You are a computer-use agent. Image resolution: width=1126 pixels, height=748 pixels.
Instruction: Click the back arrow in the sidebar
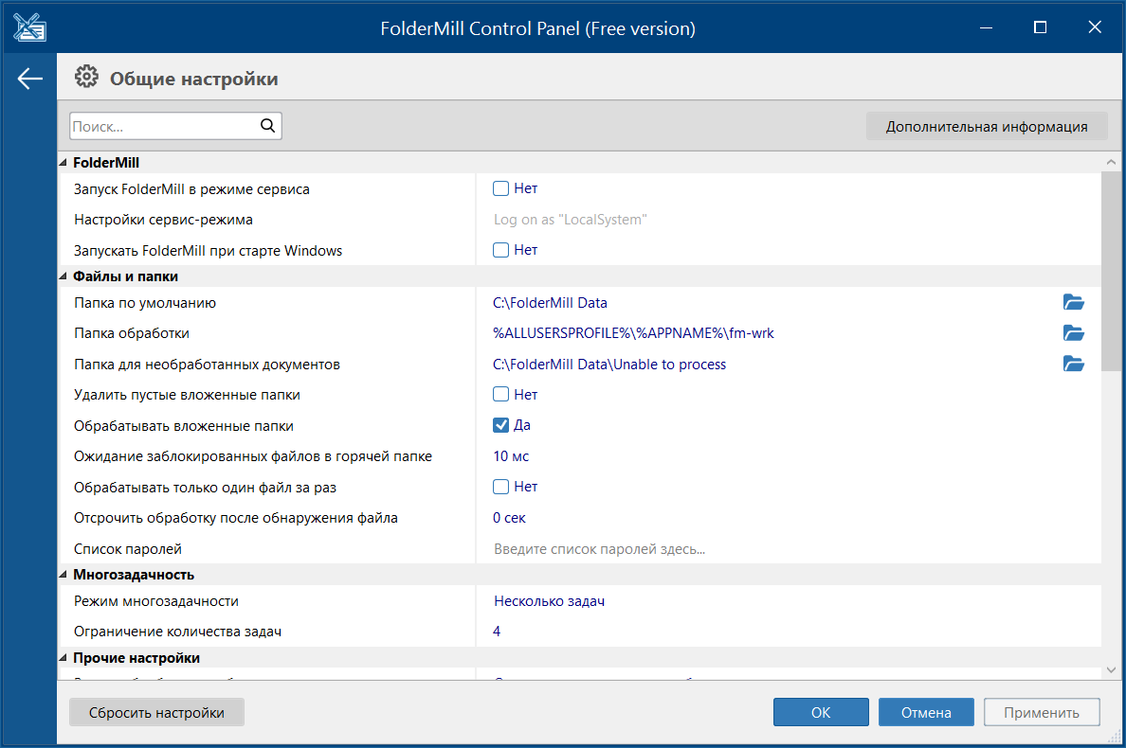click(30, 79)
